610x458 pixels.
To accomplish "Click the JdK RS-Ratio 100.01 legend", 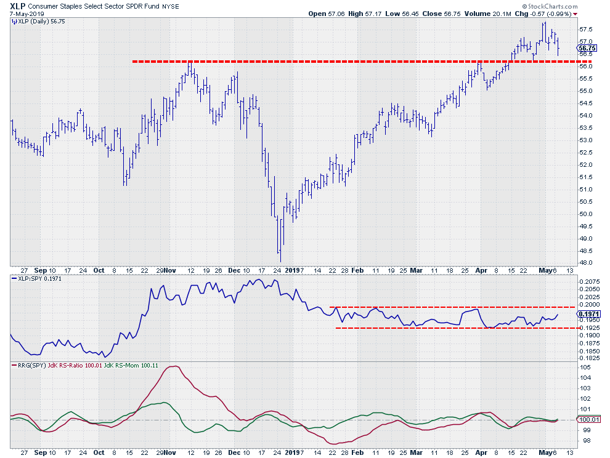I will point(75,366).
